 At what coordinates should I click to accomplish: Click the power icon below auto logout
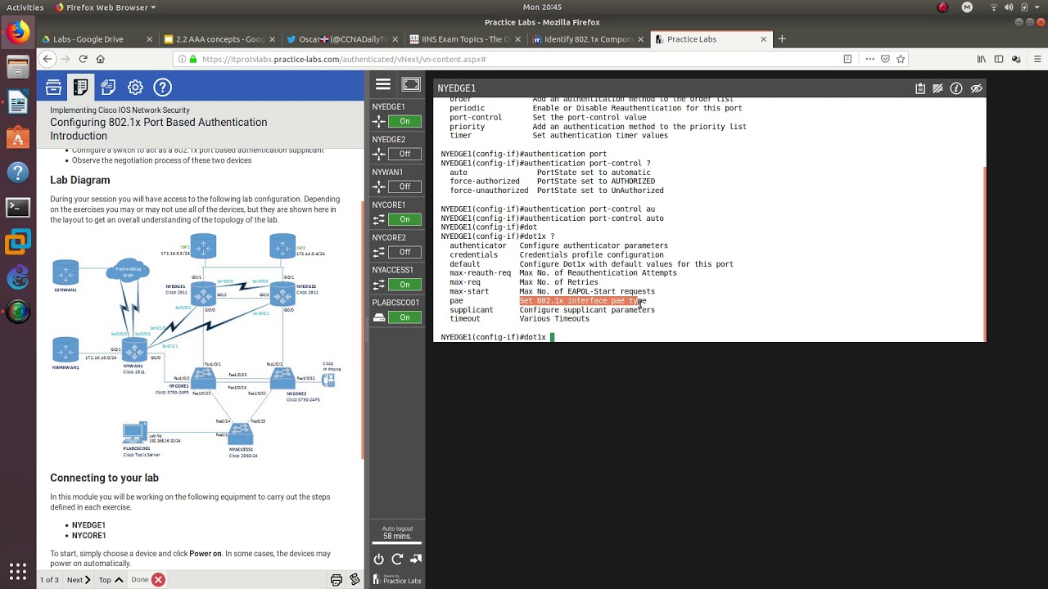(x=378, y=559)
